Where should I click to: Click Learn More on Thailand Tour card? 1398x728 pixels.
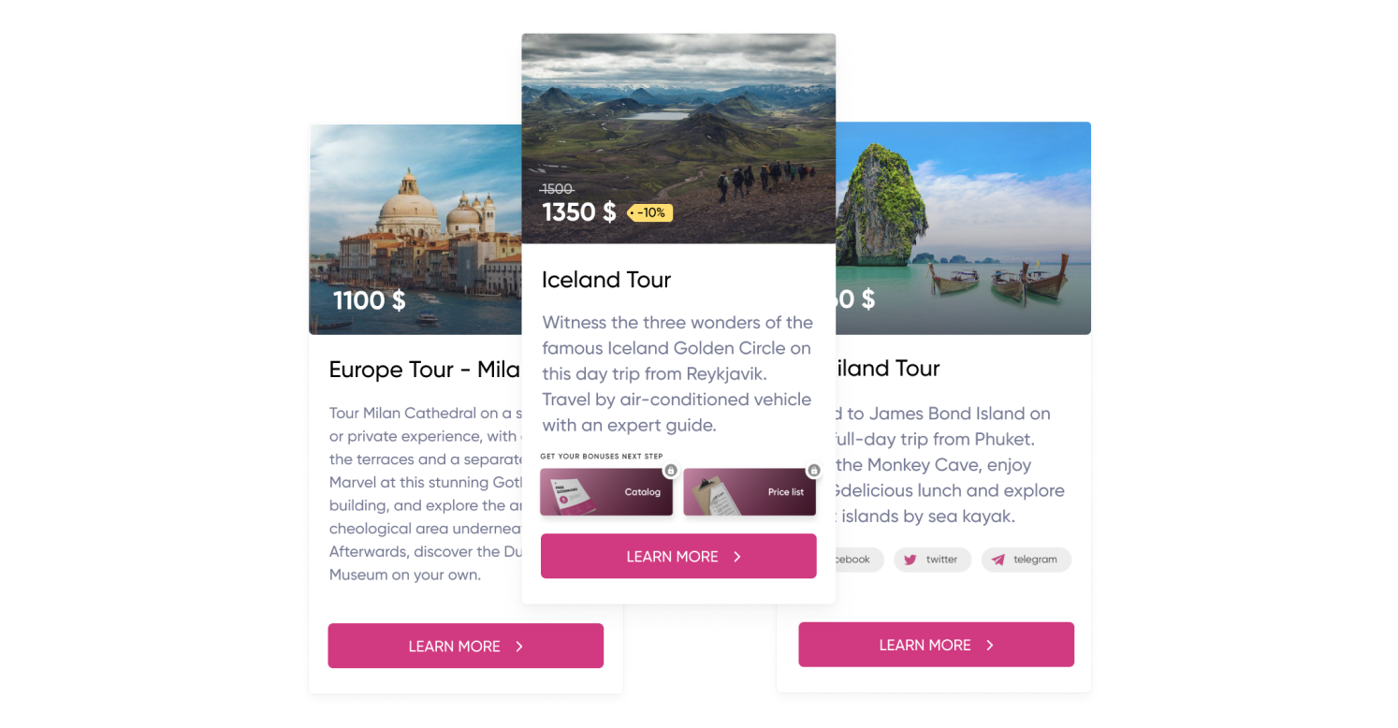pos(936,645)
